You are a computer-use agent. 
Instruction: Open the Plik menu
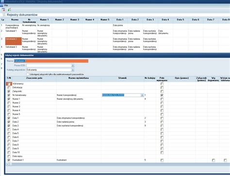(x=6, y=5)
